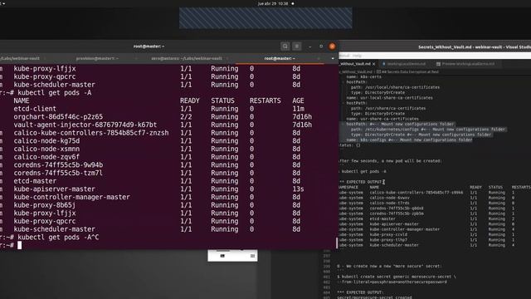531x299 pixels.
Task: Click kube-controller-manager-master in terminal
Action: (72, 197)
